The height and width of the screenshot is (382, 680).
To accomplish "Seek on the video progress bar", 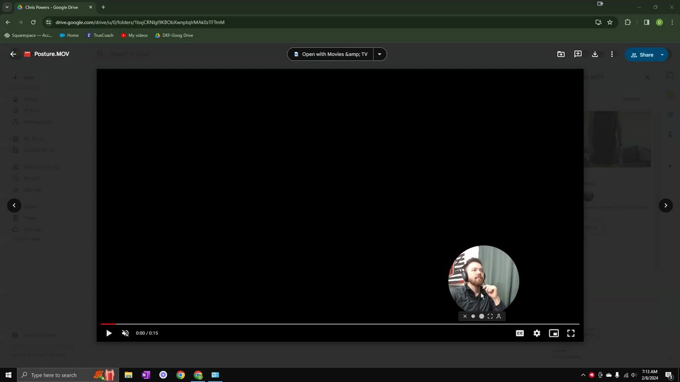I will pos(340,324).
